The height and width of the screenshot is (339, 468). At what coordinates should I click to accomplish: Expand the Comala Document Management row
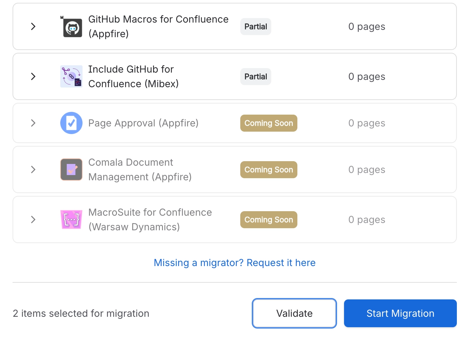point(33,169)
